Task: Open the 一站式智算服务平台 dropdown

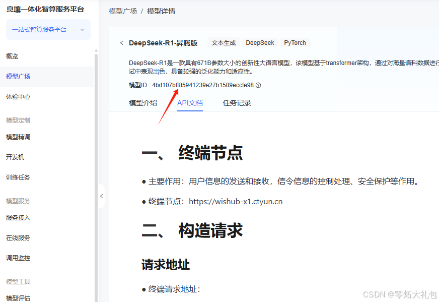Action: (48, 30)
